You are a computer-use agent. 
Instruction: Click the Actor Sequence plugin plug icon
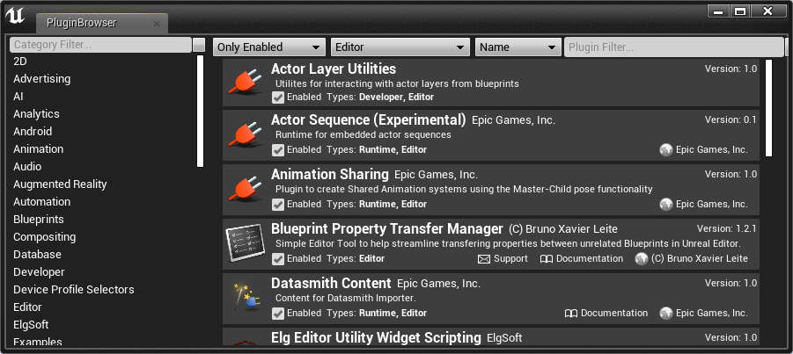pos(246,135)
